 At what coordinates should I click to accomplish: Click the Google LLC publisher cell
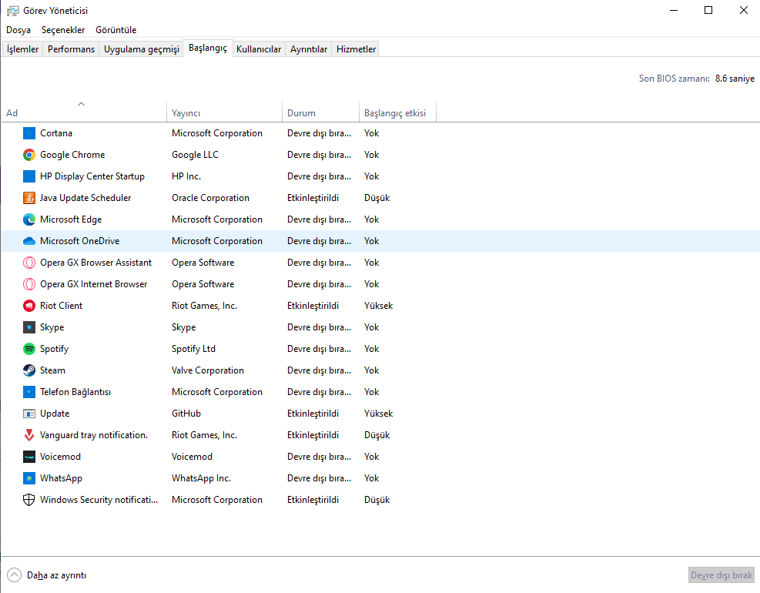point(195,155)
